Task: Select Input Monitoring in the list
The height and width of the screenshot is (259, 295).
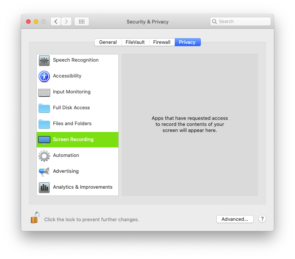Action: pos(78,92)
